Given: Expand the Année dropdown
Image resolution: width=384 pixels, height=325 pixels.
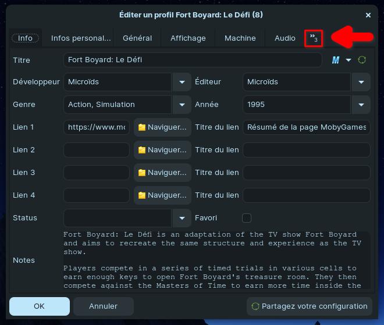Looking at the screenshot, I should pyautogui.click(x=361, y=105).
